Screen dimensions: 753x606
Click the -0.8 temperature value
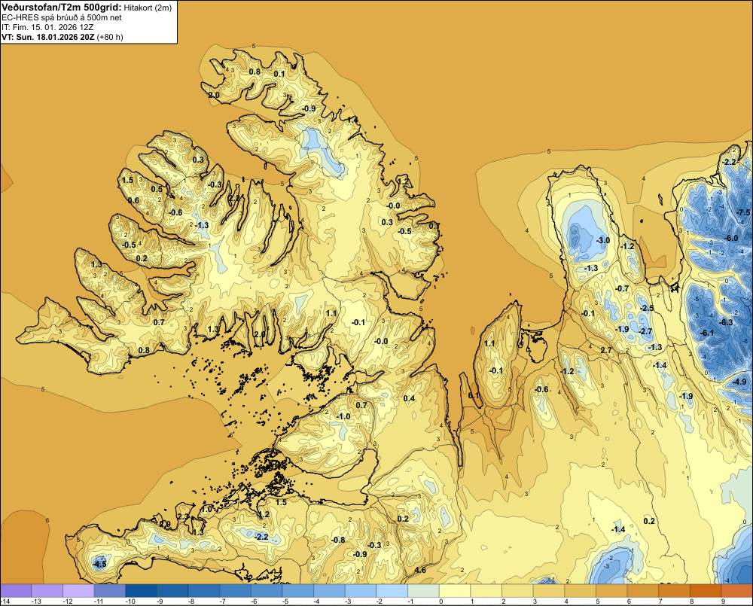click(339, 540)
